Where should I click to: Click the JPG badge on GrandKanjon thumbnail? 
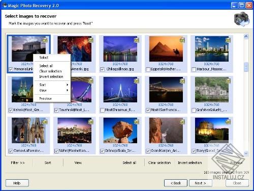(x=182, y=122)
